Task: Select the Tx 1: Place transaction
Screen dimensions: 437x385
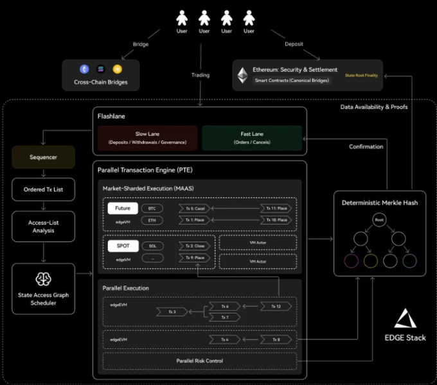Action: point(195,220)
